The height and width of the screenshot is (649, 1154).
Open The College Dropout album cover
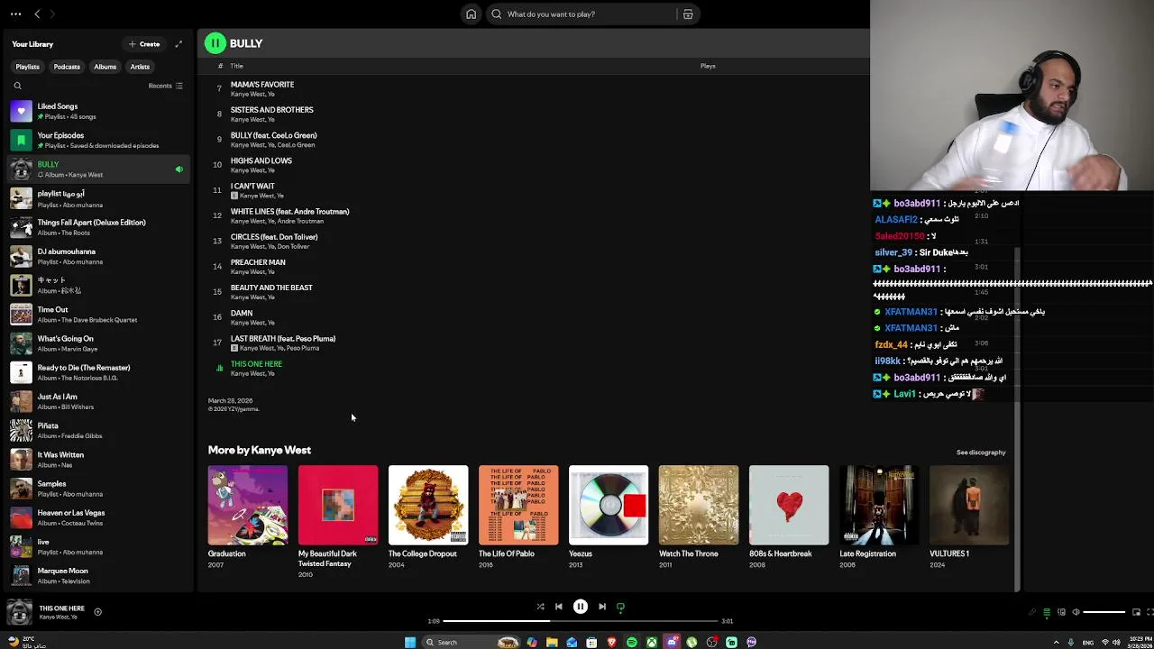[428, 505]
